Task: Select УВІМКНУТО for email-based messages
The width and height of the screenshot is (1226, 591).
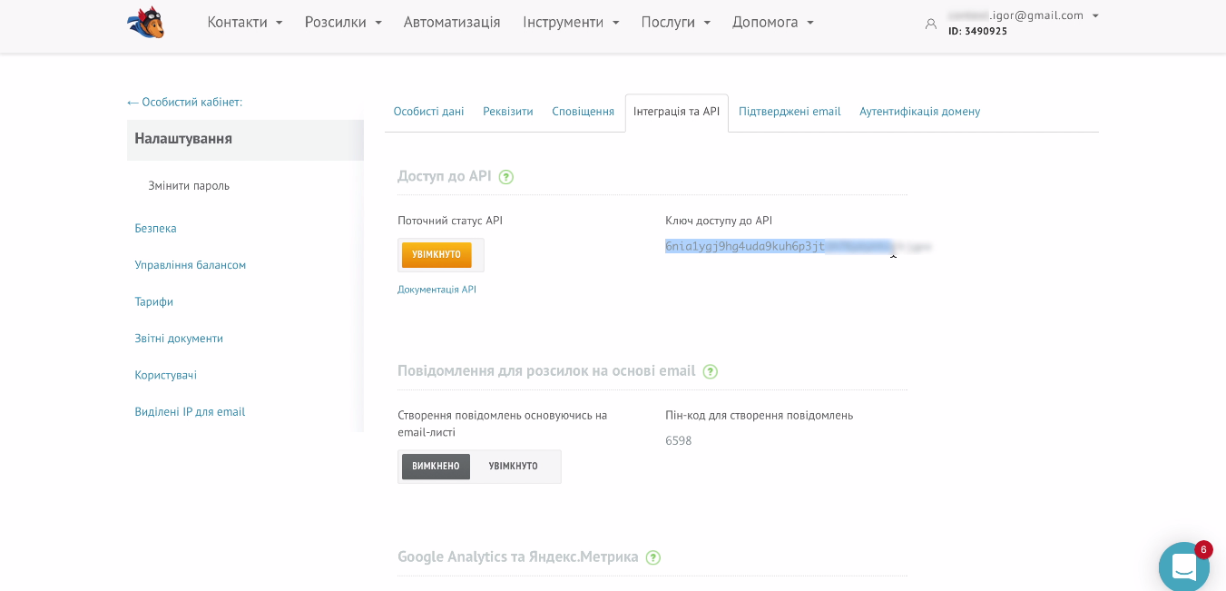Action: [x=514, y=467]
